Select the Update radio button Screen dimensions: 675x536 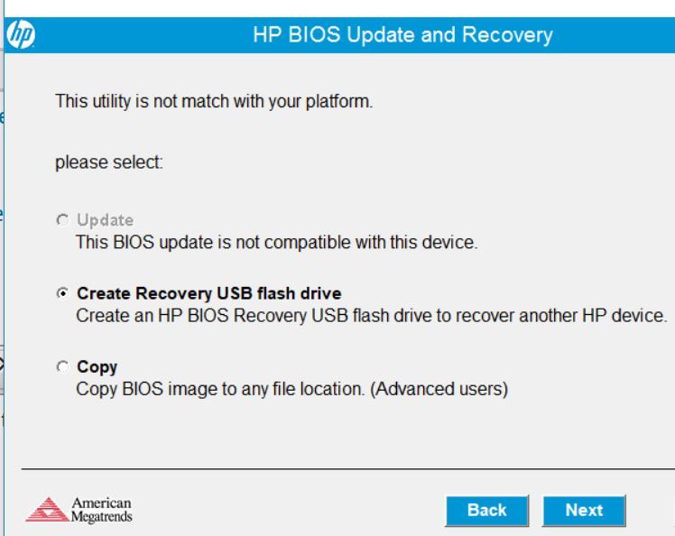click(62, 220)
